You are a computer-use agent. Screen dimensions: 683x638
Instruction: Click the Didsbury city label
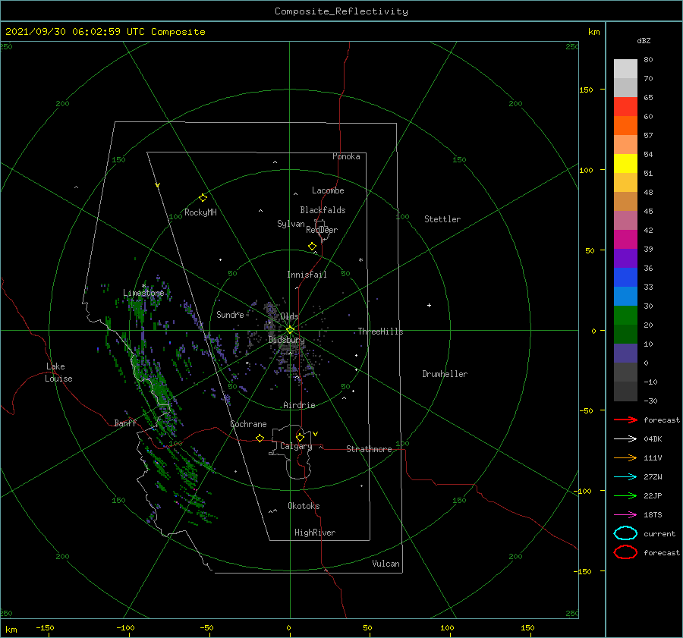[286, 340]
